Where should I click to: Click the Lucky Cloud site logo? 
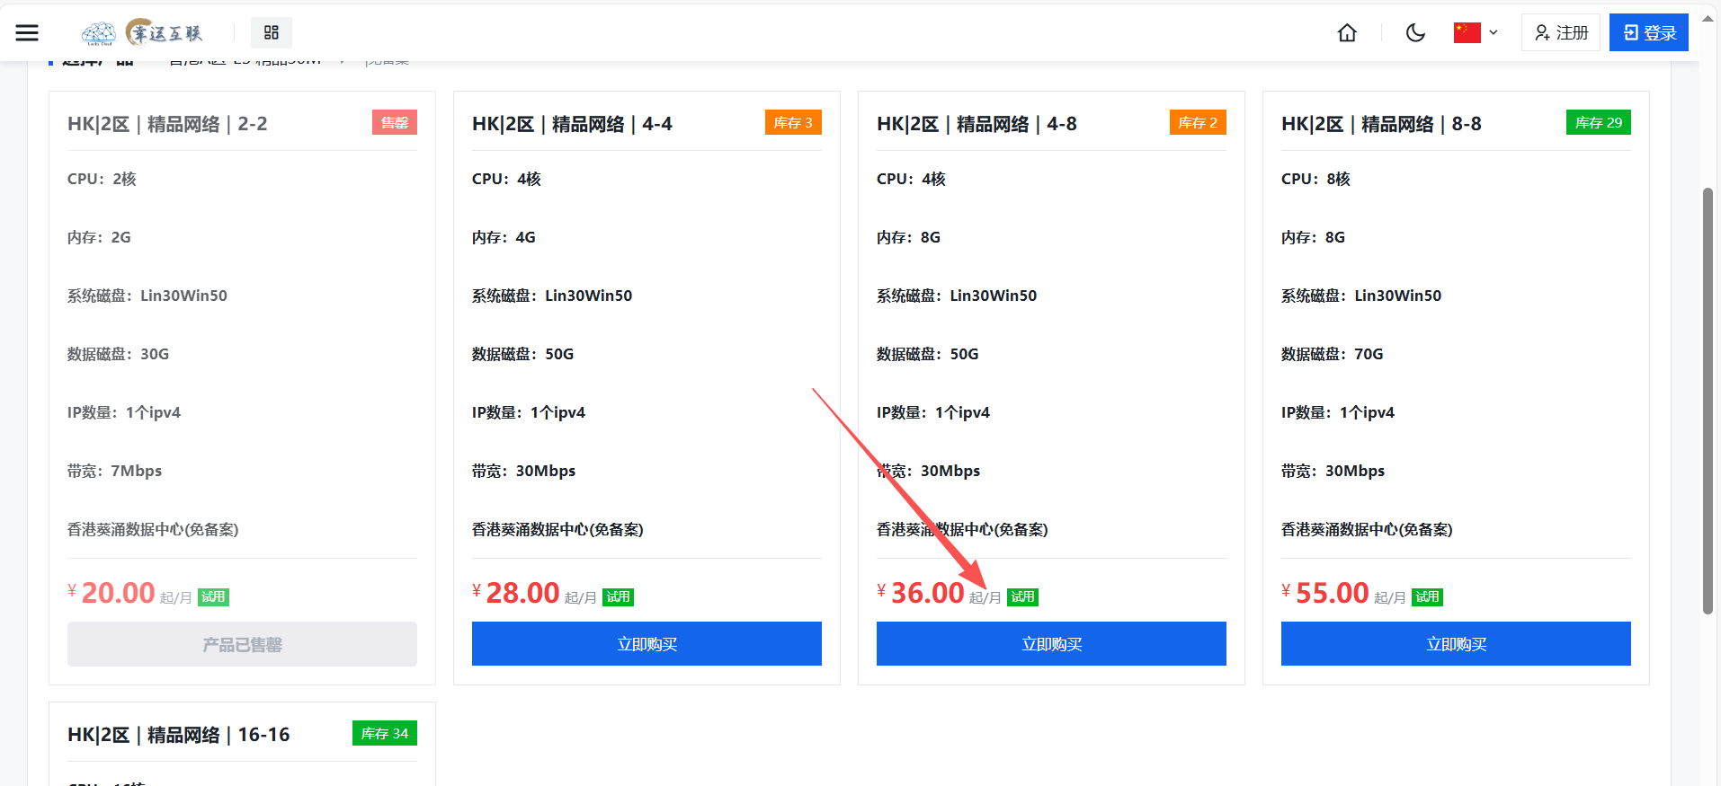[142, 33]
